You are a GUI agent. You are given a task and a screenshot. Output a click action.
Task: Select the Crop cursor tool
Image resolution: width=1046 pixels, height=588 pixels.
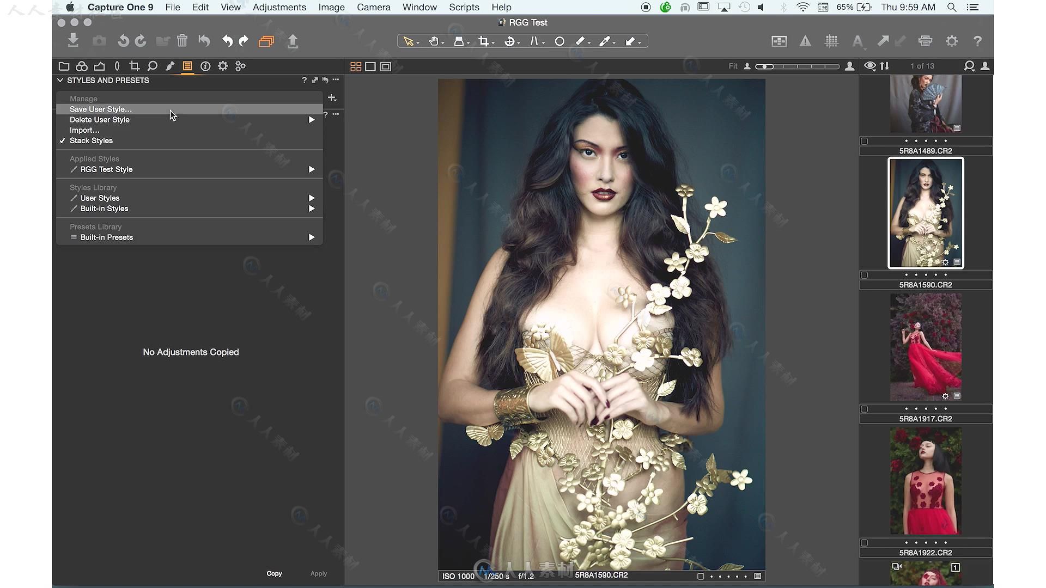pos(484,41)
